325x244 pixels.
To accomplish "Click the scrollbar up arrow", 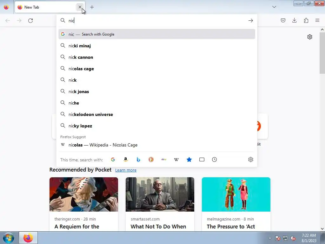I will [x=322, y=30].
